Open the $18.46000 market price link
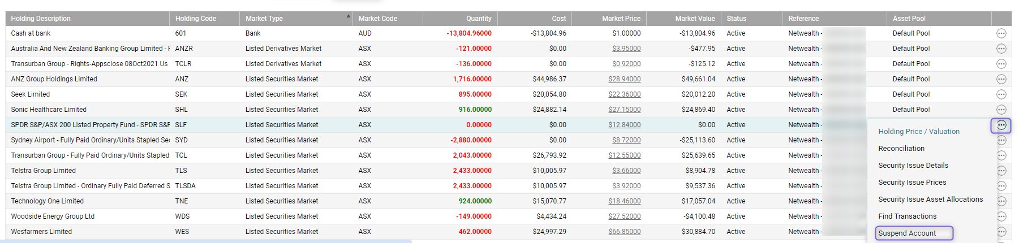The image size is (1019, 243). pos(625,201)
